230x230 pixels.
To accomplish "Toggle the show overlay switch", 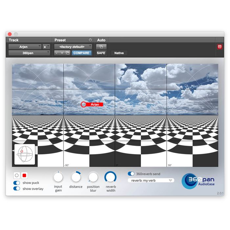I will point(16,189).
